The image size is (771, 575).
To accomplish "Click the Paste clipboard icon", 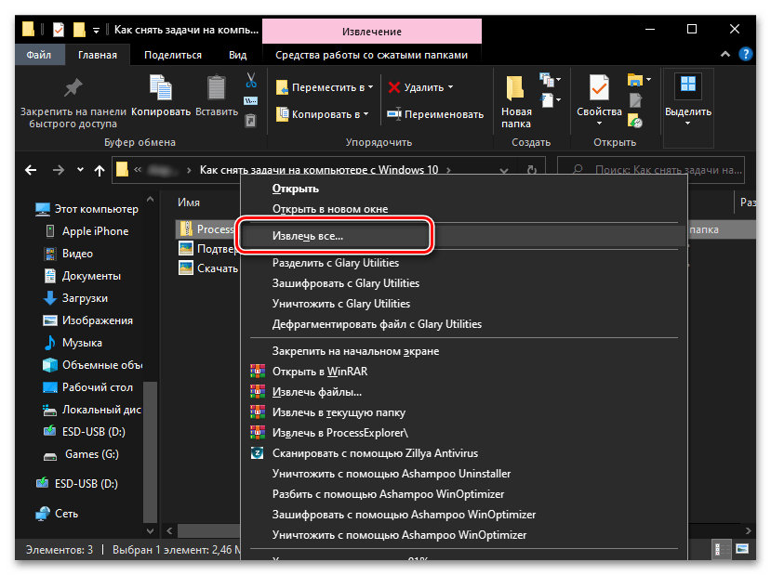I will [217, 88].
